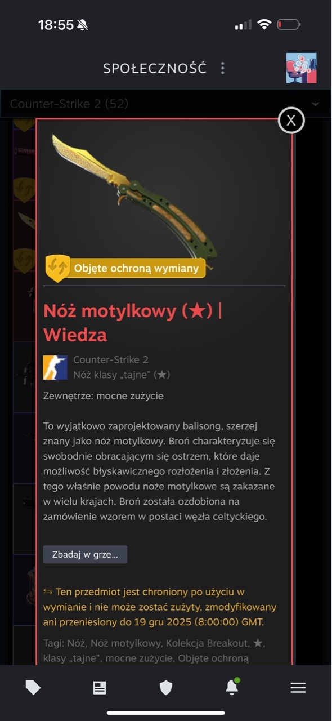Open the news feed icon in bottom bar
The width and height of the screenshot is (332, 721).
(100, 688)
